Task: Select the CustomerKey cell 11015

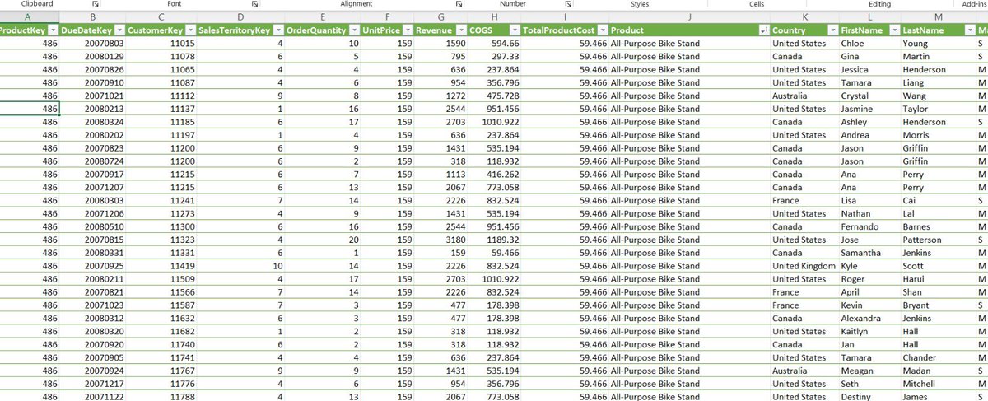Action: 161,43
